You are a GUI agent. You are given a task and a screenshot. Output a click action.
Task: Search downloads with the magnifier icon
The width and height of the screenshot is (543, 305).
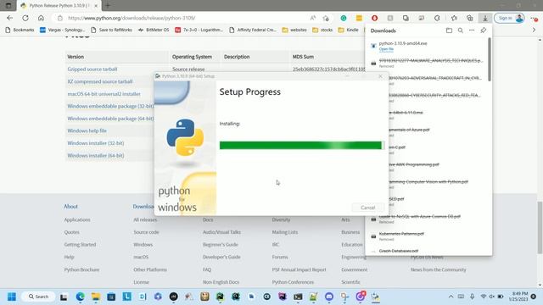pyautogui.click(x=460, y=30)
